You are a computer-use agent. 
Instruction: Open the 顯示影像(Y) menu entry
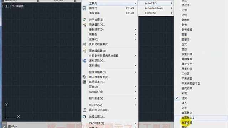pos(110,98)
